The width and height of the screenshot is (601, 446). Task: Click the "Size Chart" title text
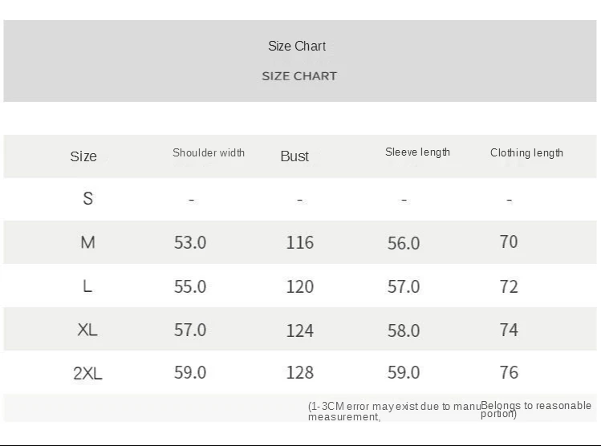(x=297, y=47)
